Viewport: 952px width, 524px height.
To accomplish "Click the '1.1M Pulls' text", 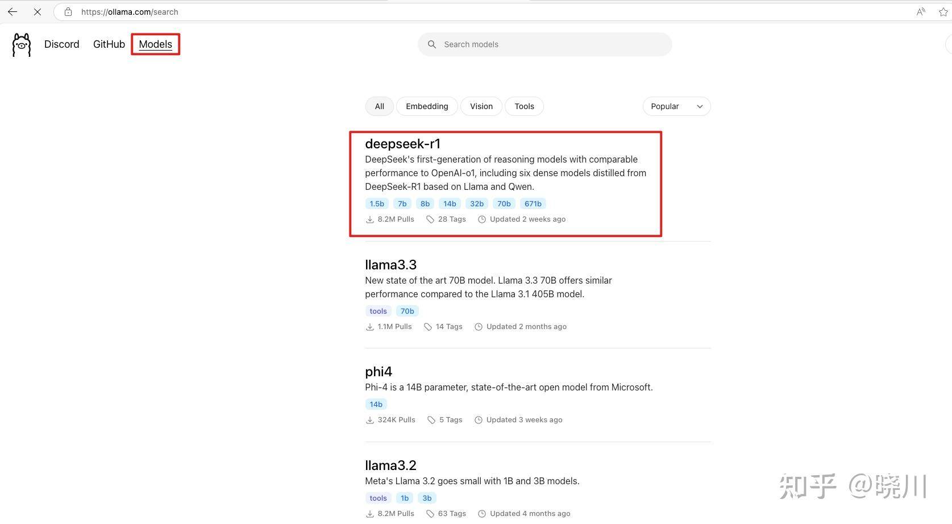I will tap(395, 327).
